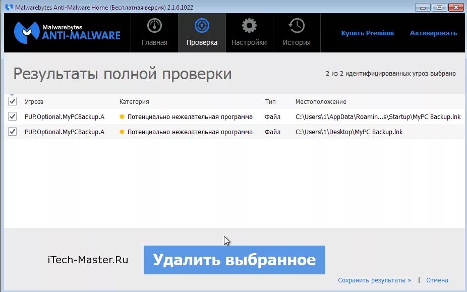Close the Malwarebytes window
Image resolution: width=467 pixels, height=292 pixels.
tap(456, 8)
